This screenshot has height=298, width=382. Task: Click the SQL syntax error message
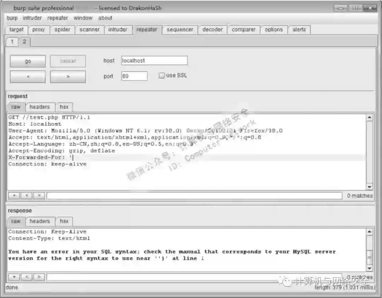click(172, 255)
